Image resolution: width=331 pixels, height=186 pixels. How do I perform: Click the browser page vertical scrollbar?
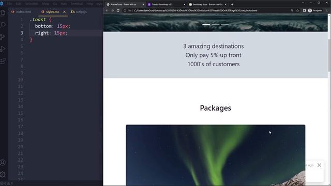tap(329, 55)
